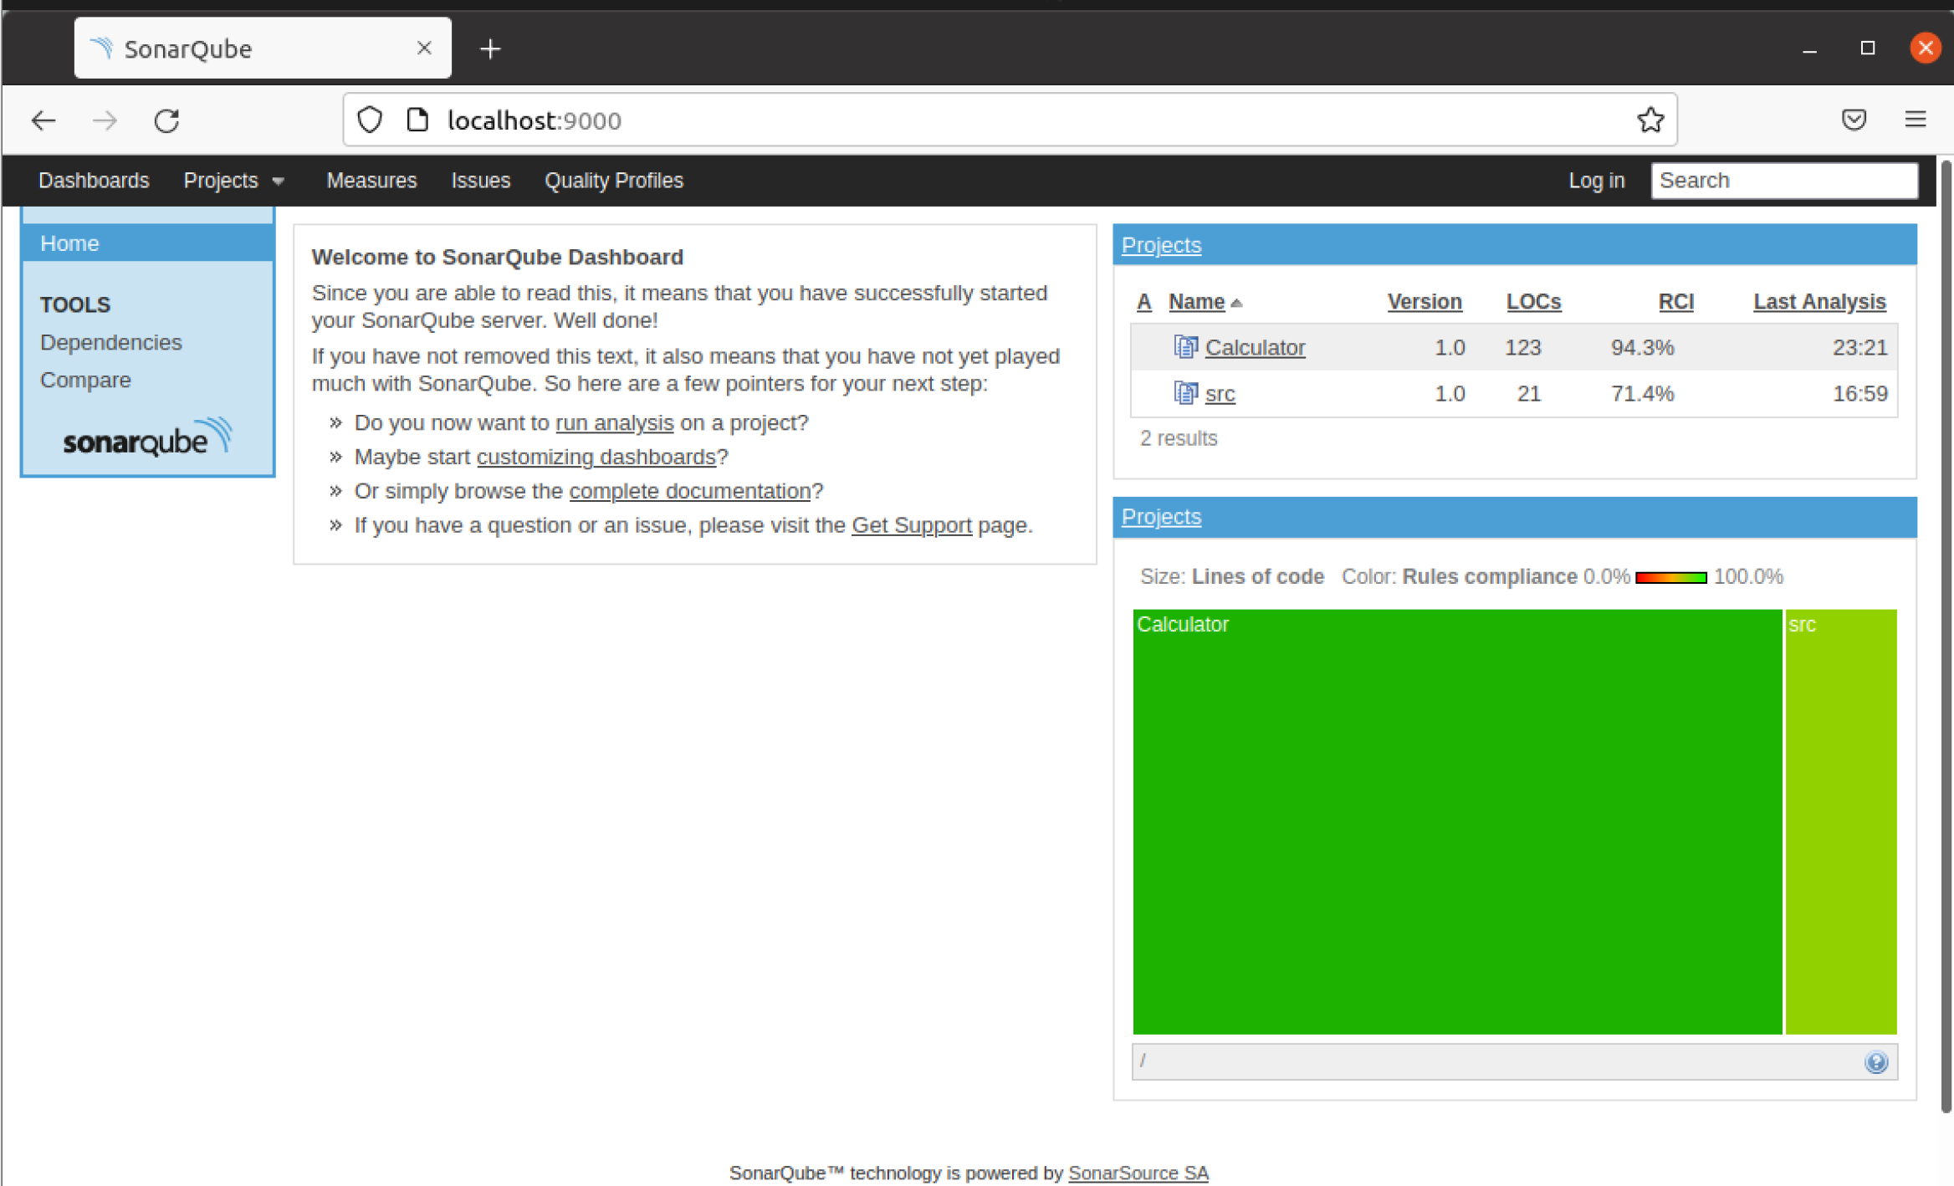Click the Log in link
1954x1186 pixels.
click(1595, 181)
